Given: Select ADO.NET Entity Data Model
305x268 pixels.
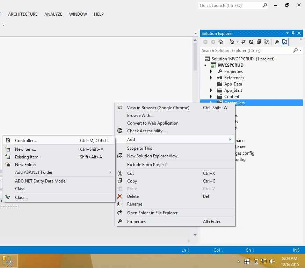Looking at the screenshot, I should coord(59,181).
